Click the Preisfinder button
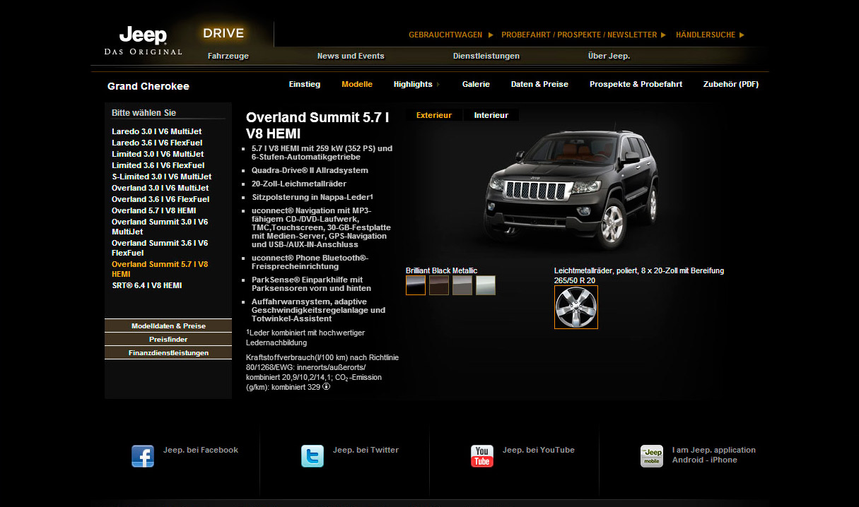 point(168,340)
